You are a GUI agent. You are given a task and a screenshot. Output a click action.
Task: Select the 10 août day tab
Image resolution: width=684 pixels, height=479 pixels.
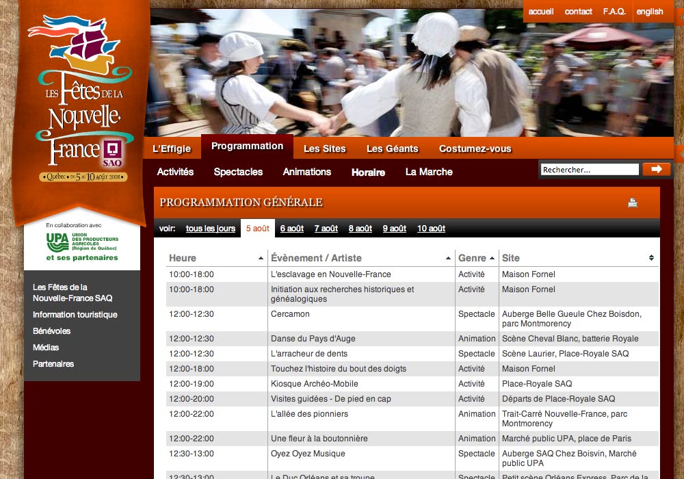pyautogui.click(x=431, y=229)
